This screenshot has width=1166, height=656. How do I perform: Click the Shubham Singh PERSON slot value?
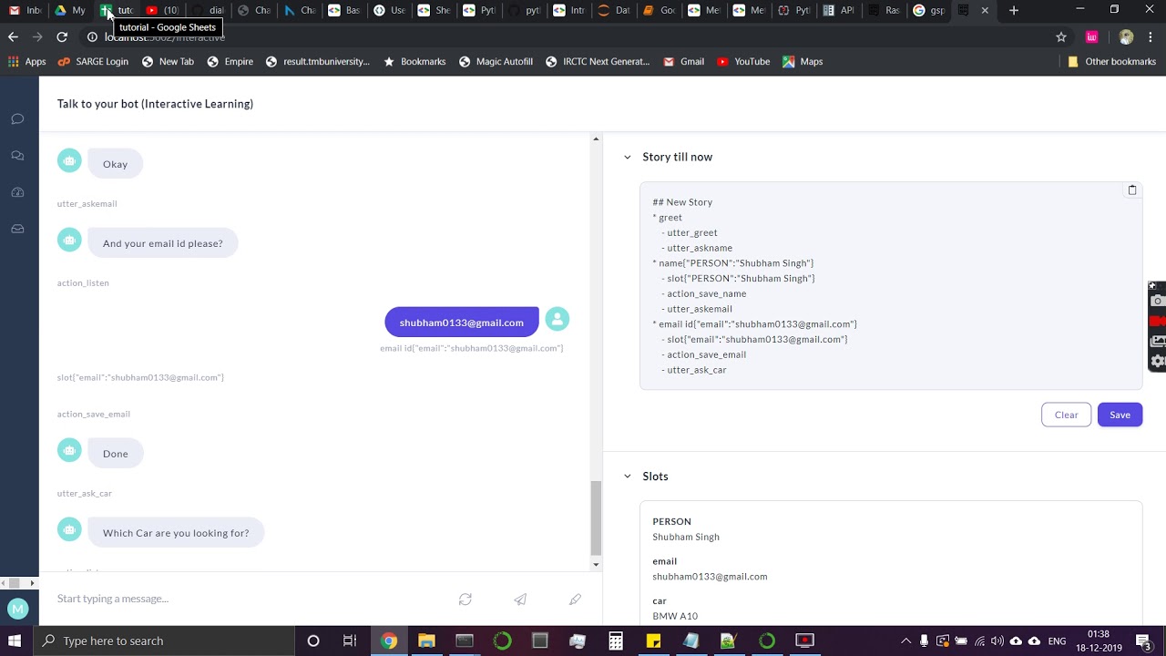pos(686,537)
